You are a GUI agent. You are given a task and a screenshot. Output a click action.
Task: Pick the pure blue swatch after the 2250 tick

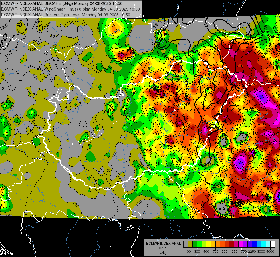tap(255, 244)
